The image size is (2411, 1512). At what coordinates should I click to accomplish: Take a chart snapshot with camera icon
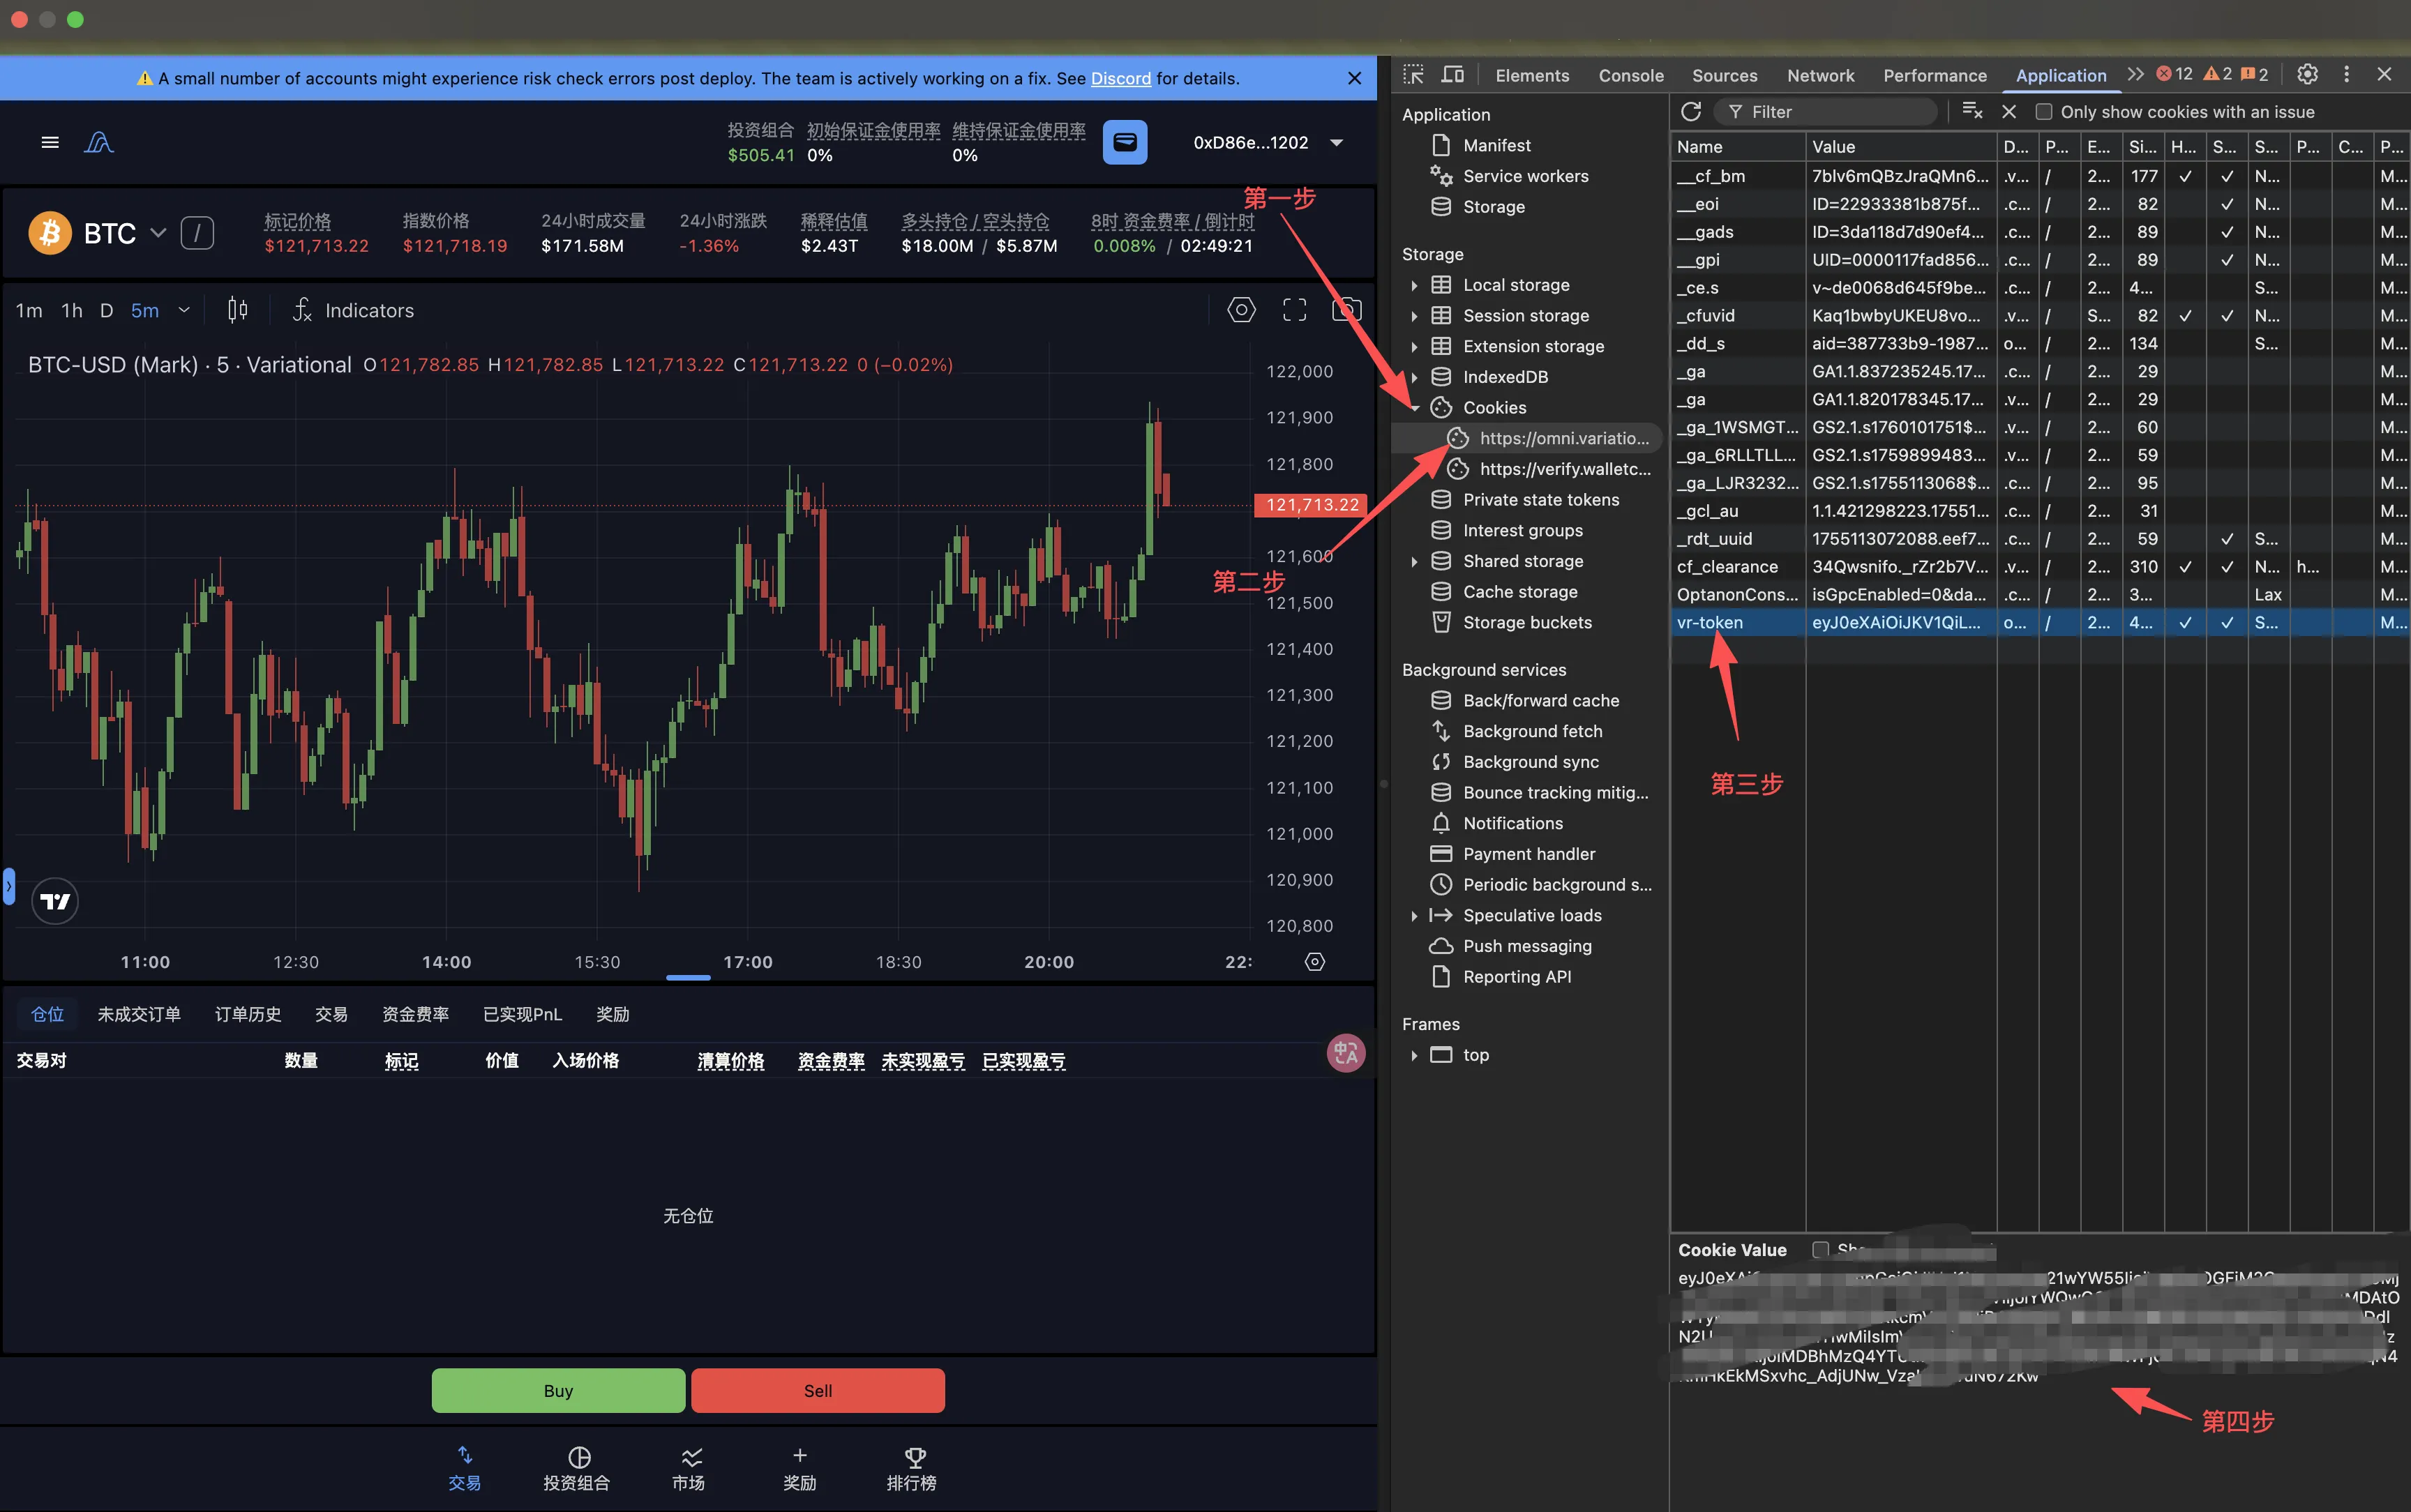pos(1346,311)
